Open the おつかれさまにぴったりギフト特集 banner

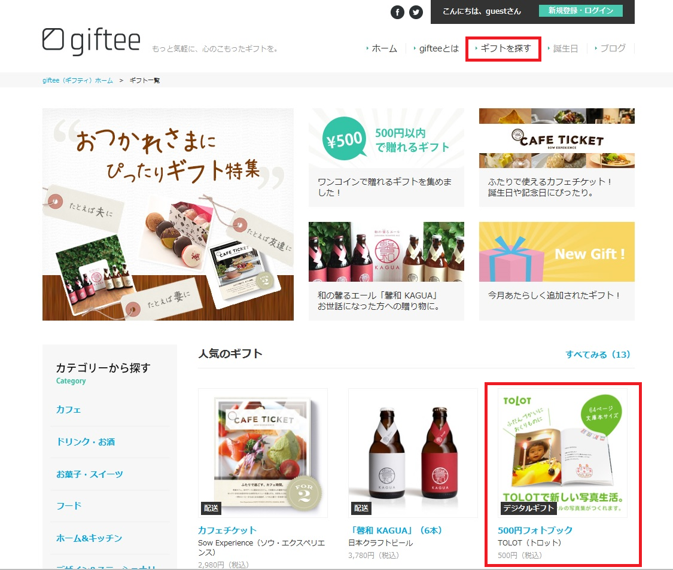click(168, 214)
